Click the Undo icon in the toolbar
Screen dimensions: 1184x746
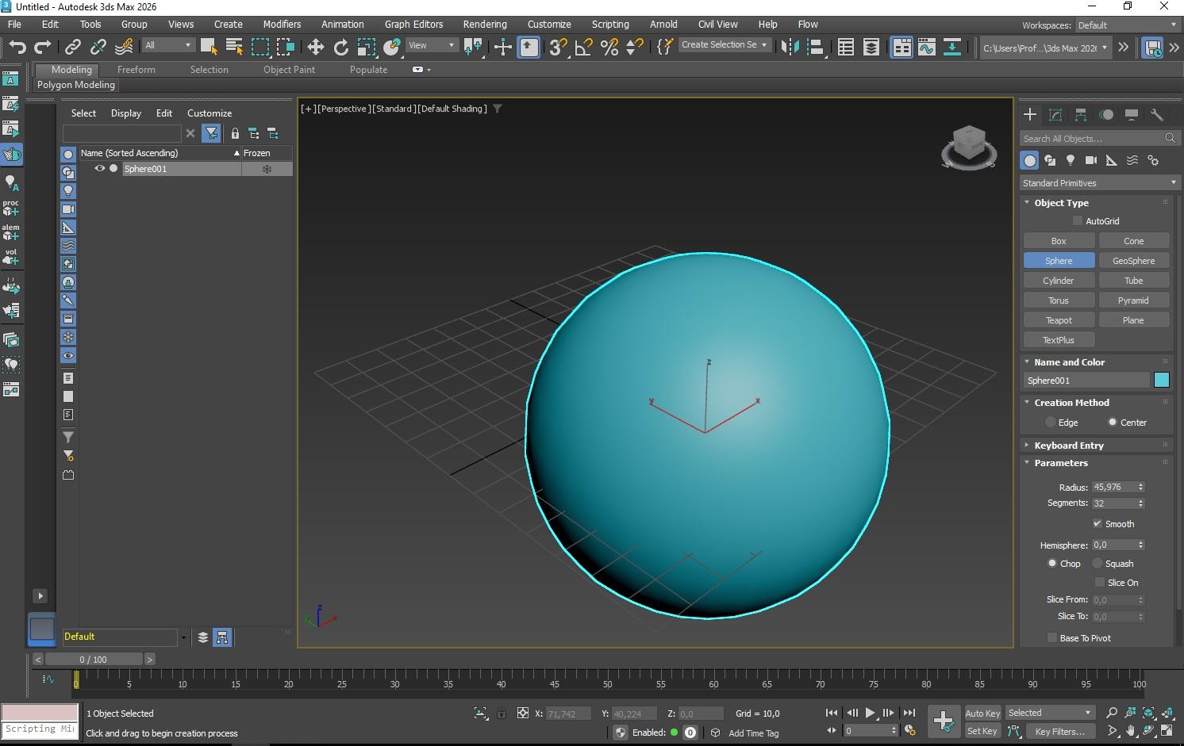(x=17, y=47)
